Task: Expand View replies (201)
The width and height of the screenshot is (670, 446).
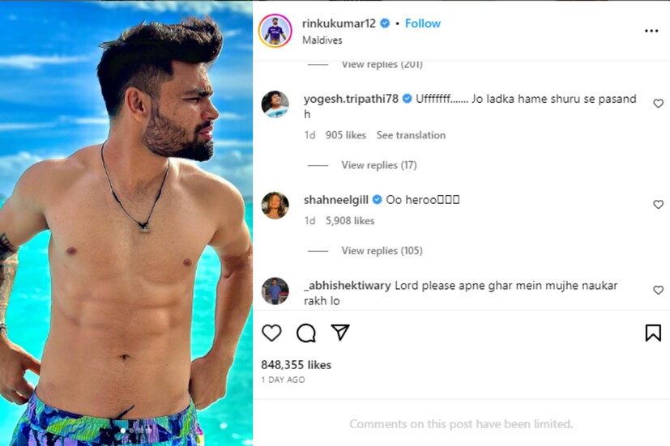Action: 381,65
